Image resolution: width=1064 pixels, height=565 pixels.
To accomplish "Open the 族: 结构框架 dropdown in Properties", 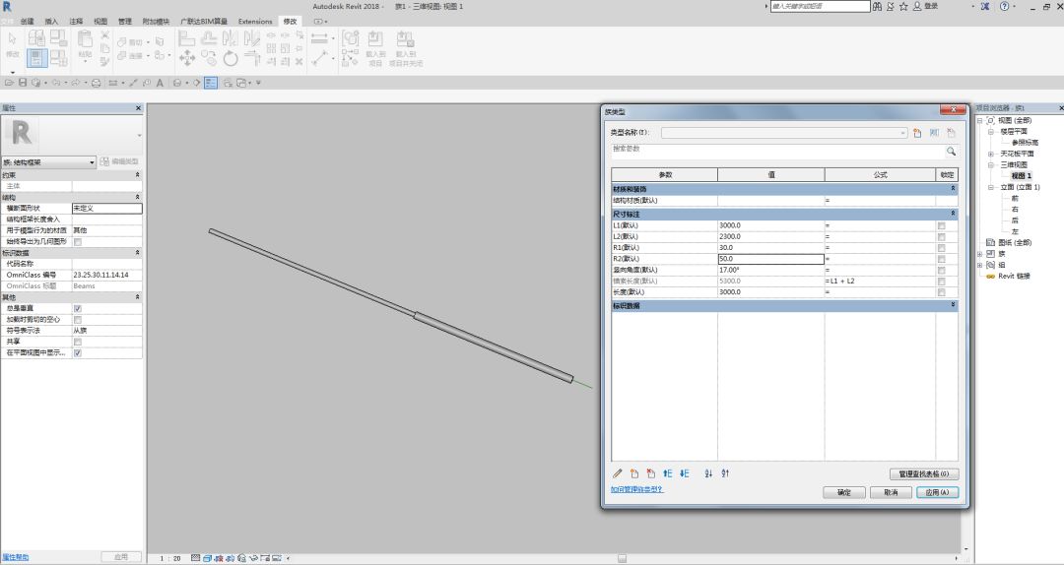I will 49,162.
